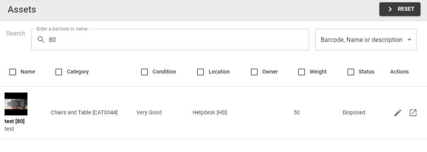Viewport: 427px width, 152px height.
Task: Click the RESET button
Action: [400, 9]
